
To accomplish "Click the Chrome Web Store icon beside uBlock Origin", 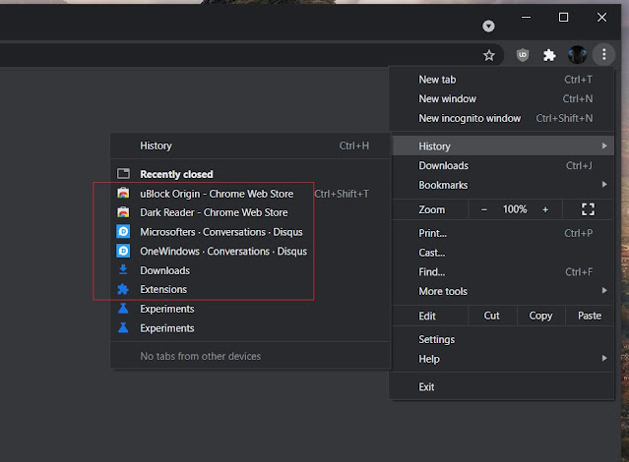I will coord(123,193).
